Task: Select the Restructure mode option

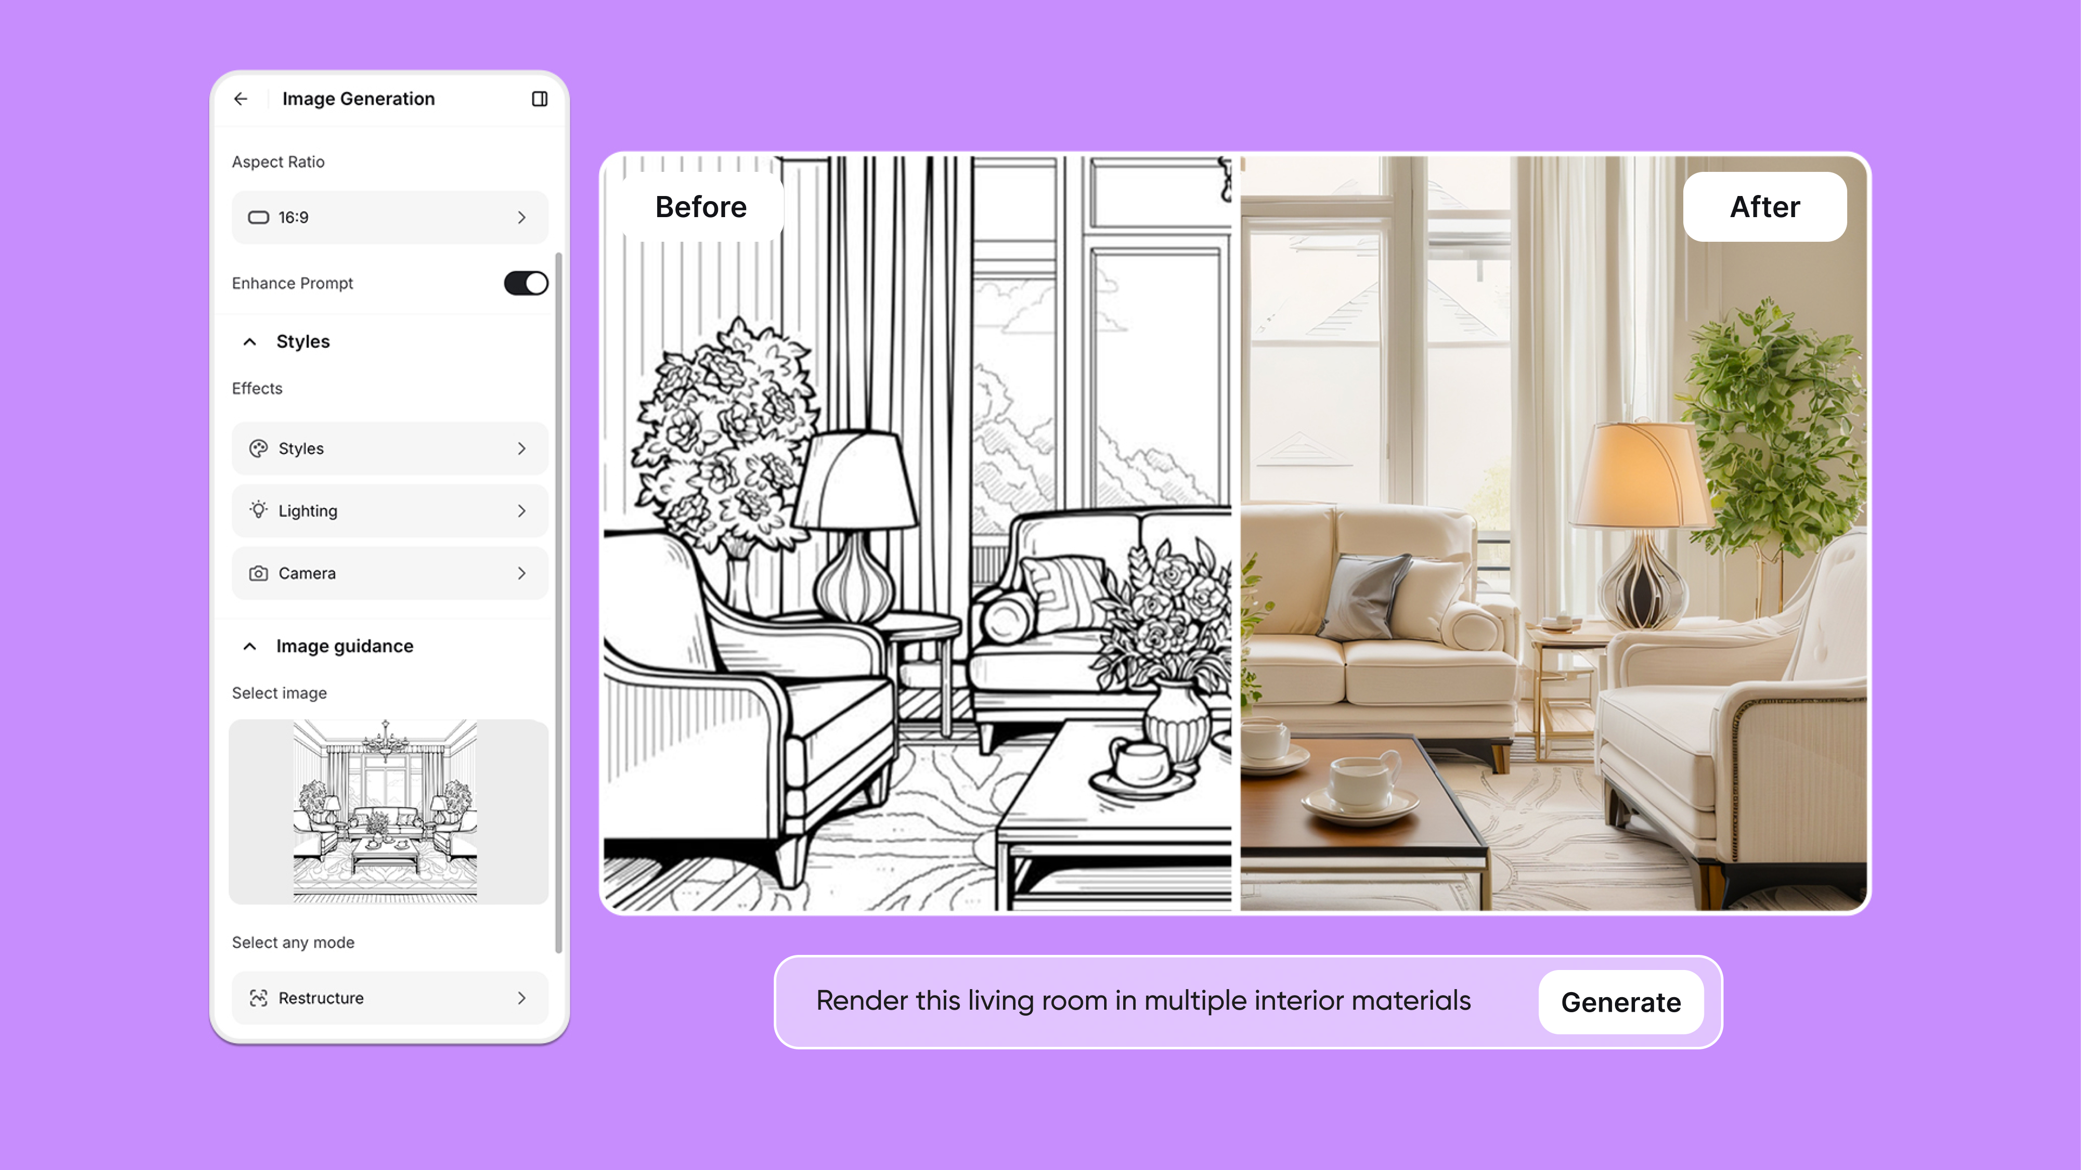Action: [389, 997]
